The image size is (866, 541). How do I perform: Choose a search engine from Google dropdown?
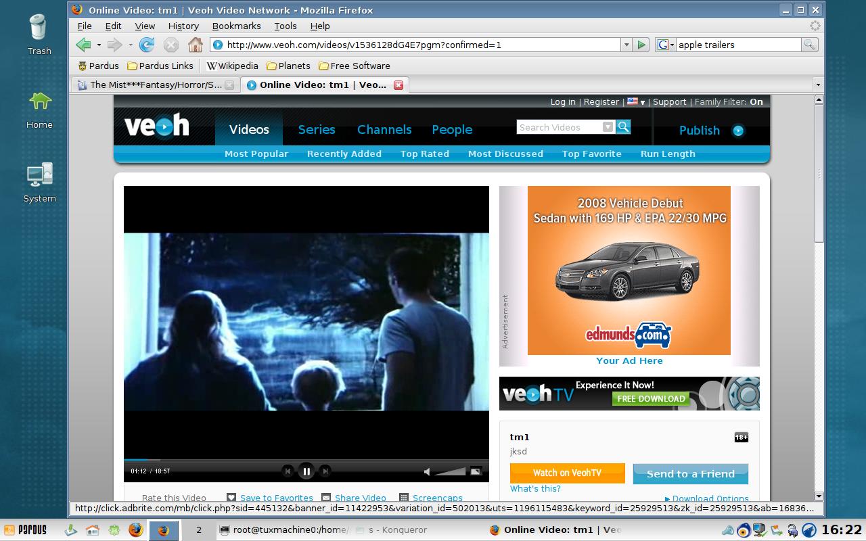tap(666, 45)
